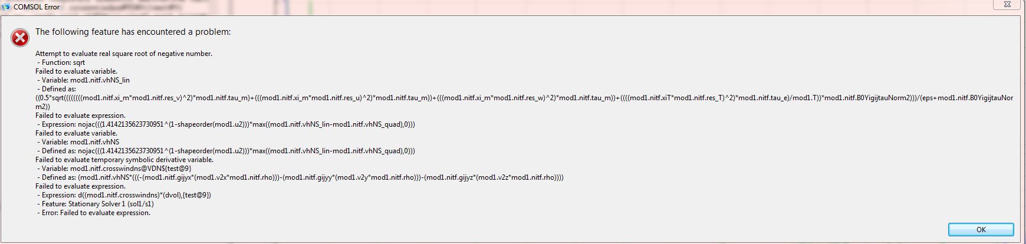
Task: Click the 'Expression: nojac' line
Action: pyautogui.click(x=226, y=124)
